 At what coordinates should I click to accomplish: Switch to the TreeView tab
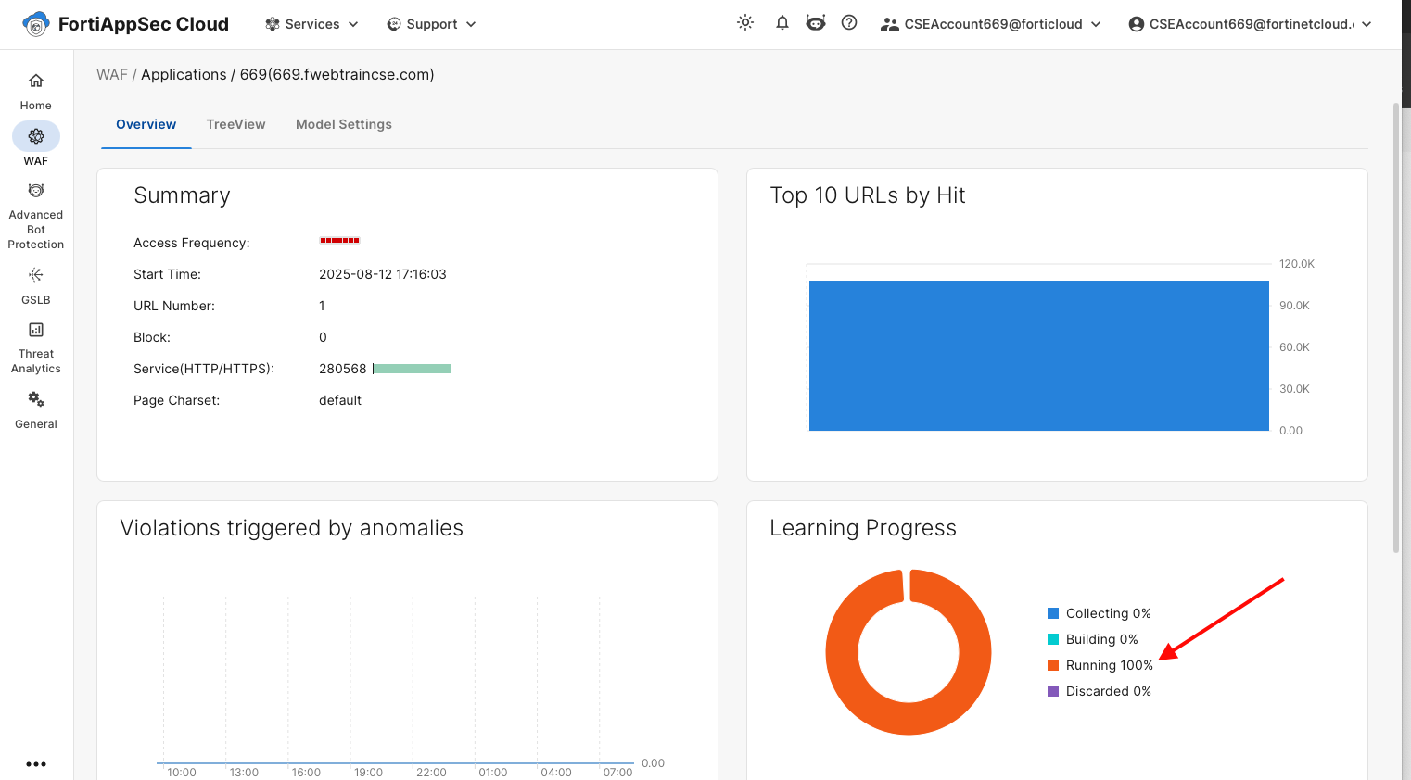(x=236, y=124)
